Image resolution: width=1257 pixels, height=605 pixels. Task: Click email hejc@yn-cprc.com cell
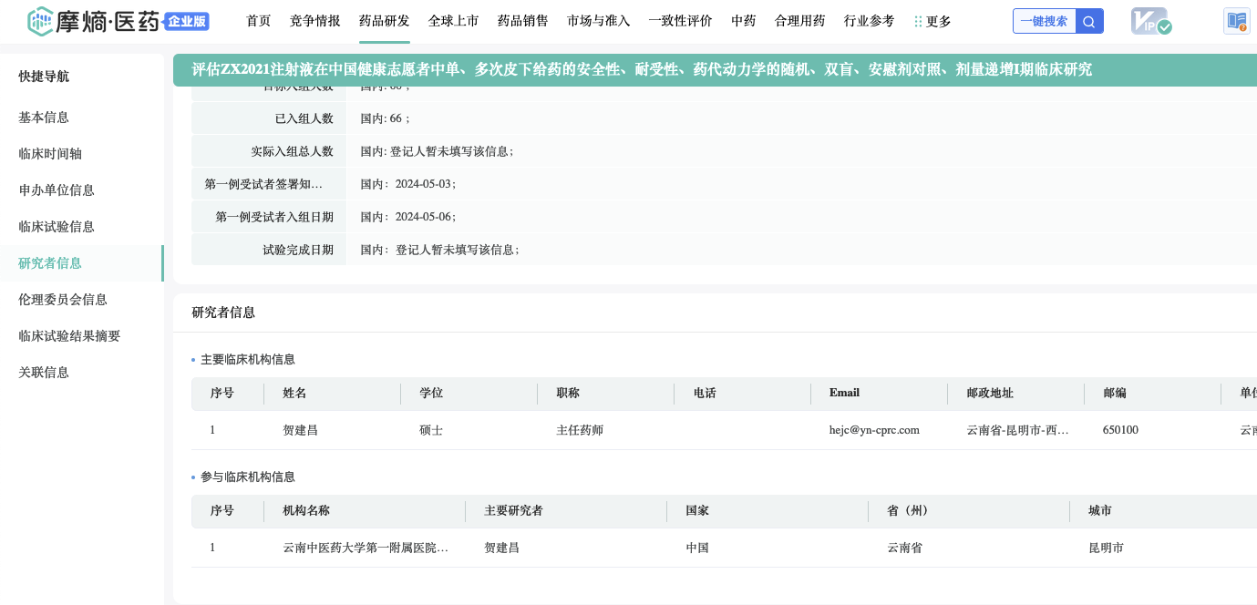tap(874, 430)
